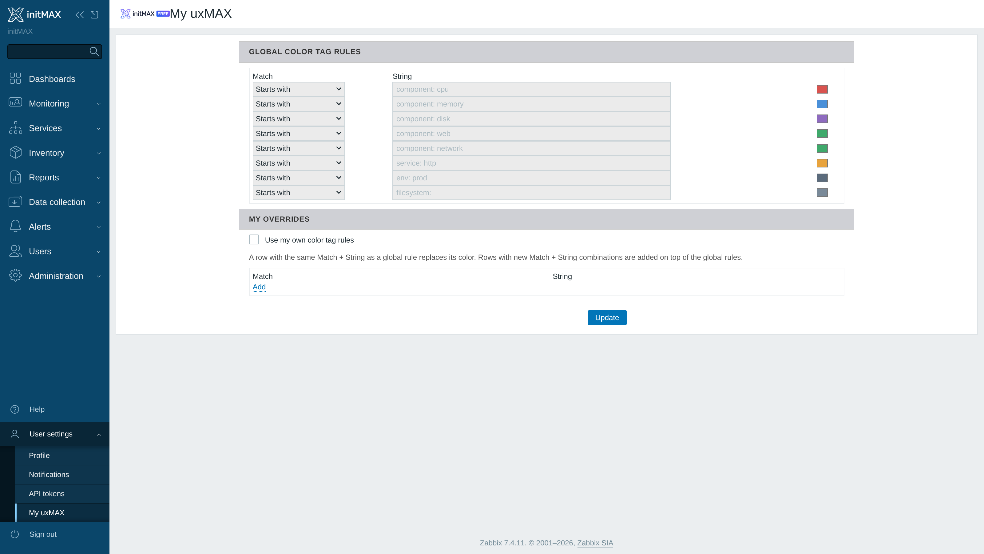Click the Services hierarchy icon

[15, 128]
